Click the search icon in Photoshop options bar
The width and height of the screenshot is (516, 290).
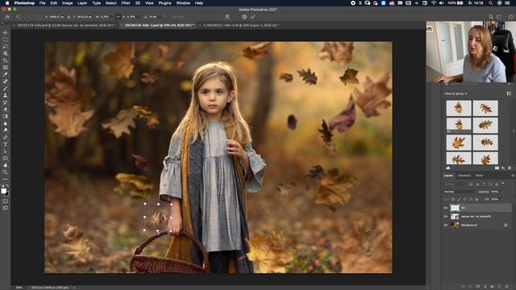pyautogui.click(x=491, y=17)
